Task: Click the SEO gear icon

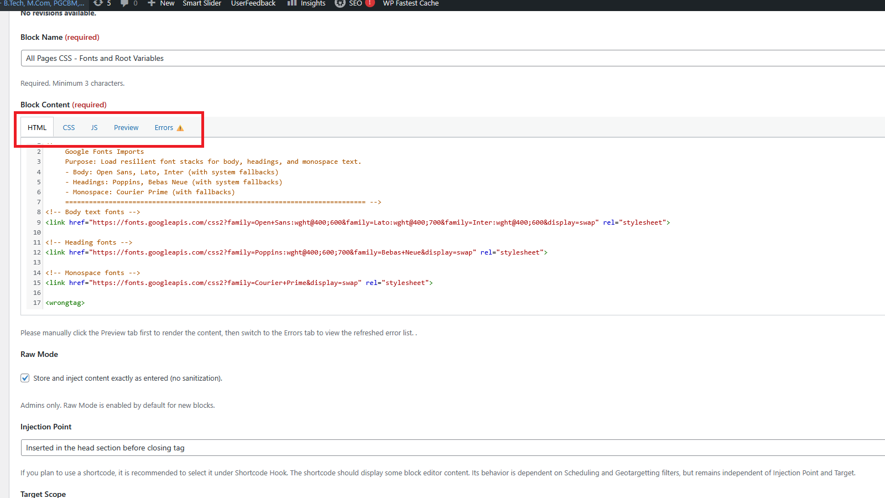Action: tap(340, 3)
